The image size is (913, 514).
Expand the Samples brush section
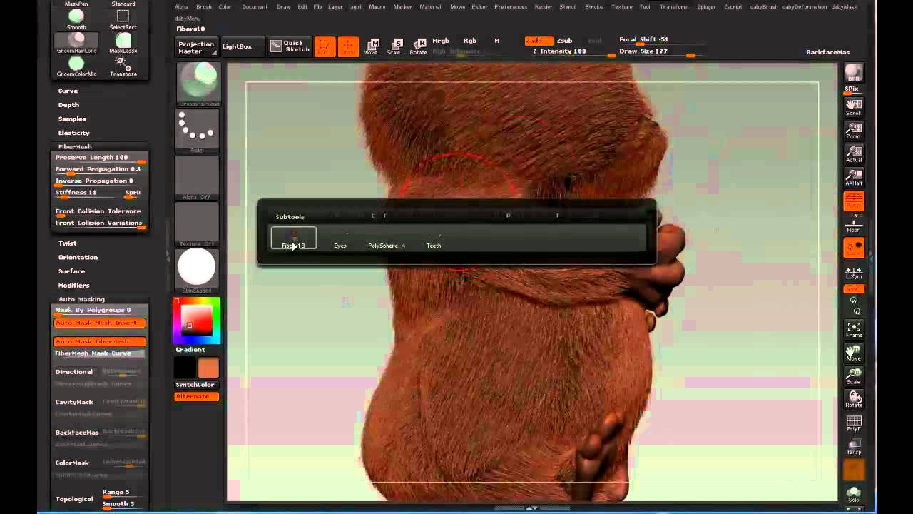72,119
